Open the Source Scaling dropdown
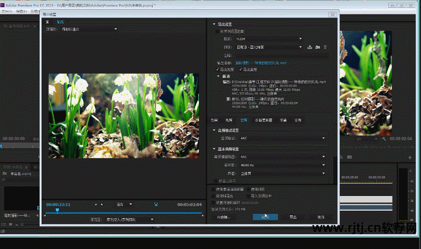This screenshot has width=421, height=249. click(89, 29)
